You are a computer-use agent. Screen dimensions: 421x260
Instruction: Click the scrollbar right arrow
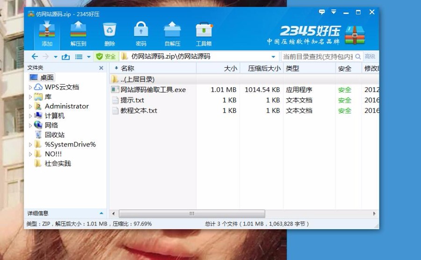pyautogui.click(x=374, y=214)
